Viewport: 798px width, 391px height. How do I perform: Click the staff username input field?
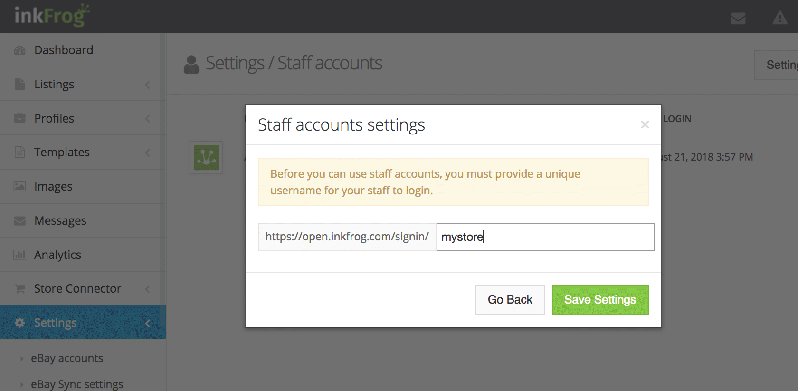coord(545,237)
